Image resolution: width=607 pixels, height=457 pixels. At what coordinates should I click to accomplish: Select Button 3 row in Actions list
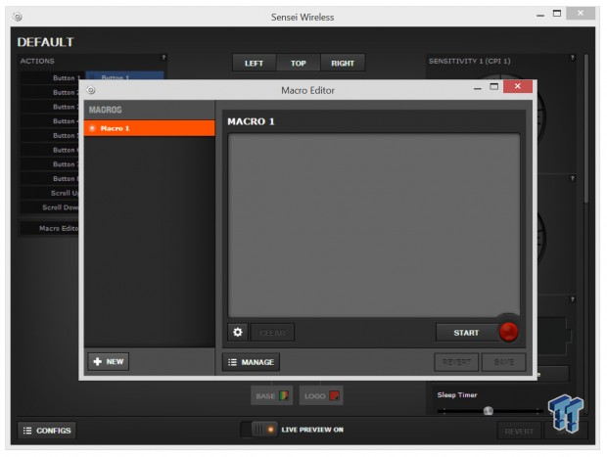(50, 107)
